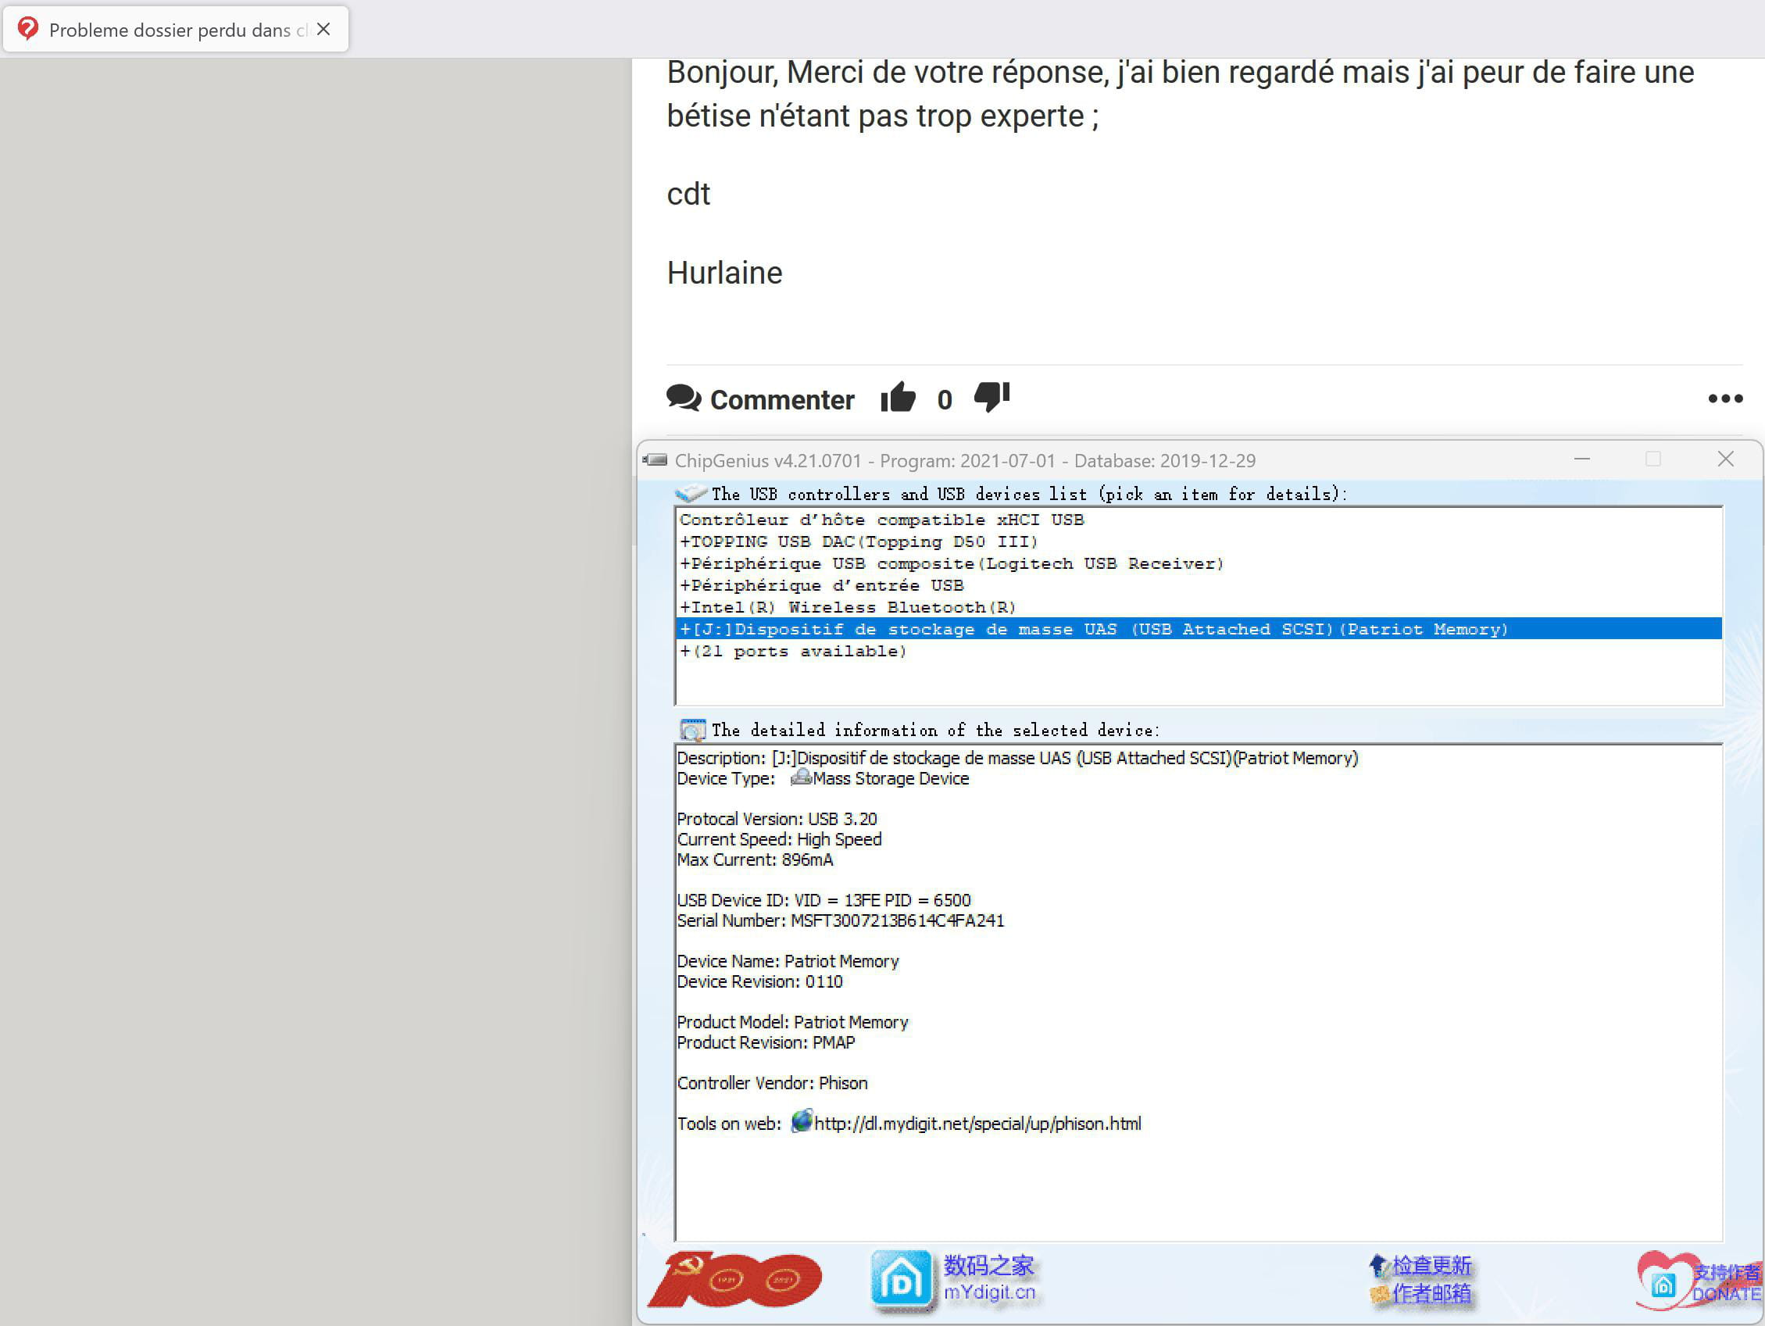The width and height of the screenshot is (1765, 1326).
Task: Select the '(21 ports available)' row
Action: coord(1199,651)
